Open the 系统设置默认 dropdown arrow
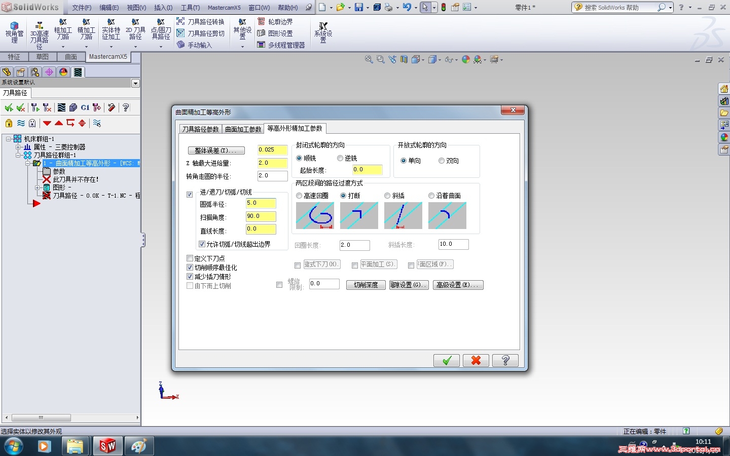The image size is (730, 456). point(135,83)
